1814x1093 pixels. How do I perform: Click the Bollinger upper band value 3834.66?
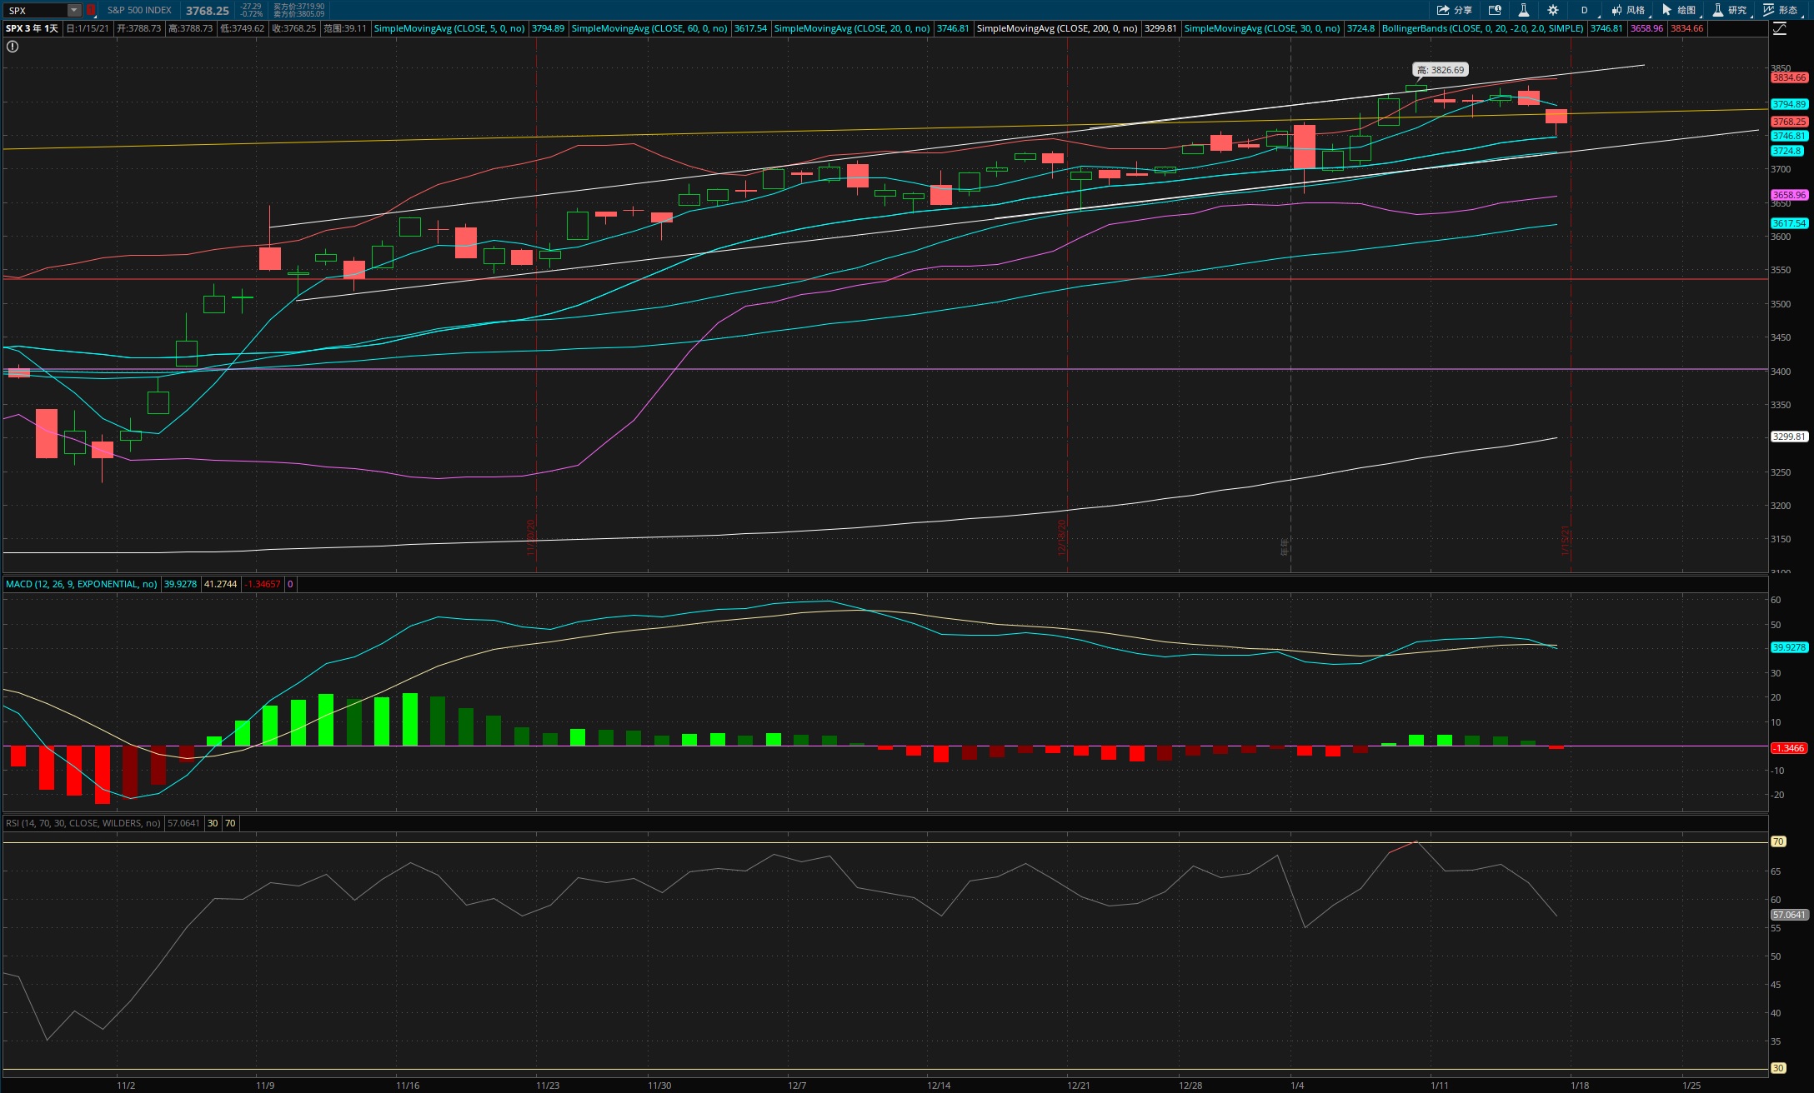[1687, 28]
